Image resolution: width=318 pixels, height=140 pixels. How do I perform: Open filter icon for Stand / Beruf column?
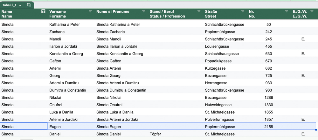pyautogui.click(x=199, y=11)
